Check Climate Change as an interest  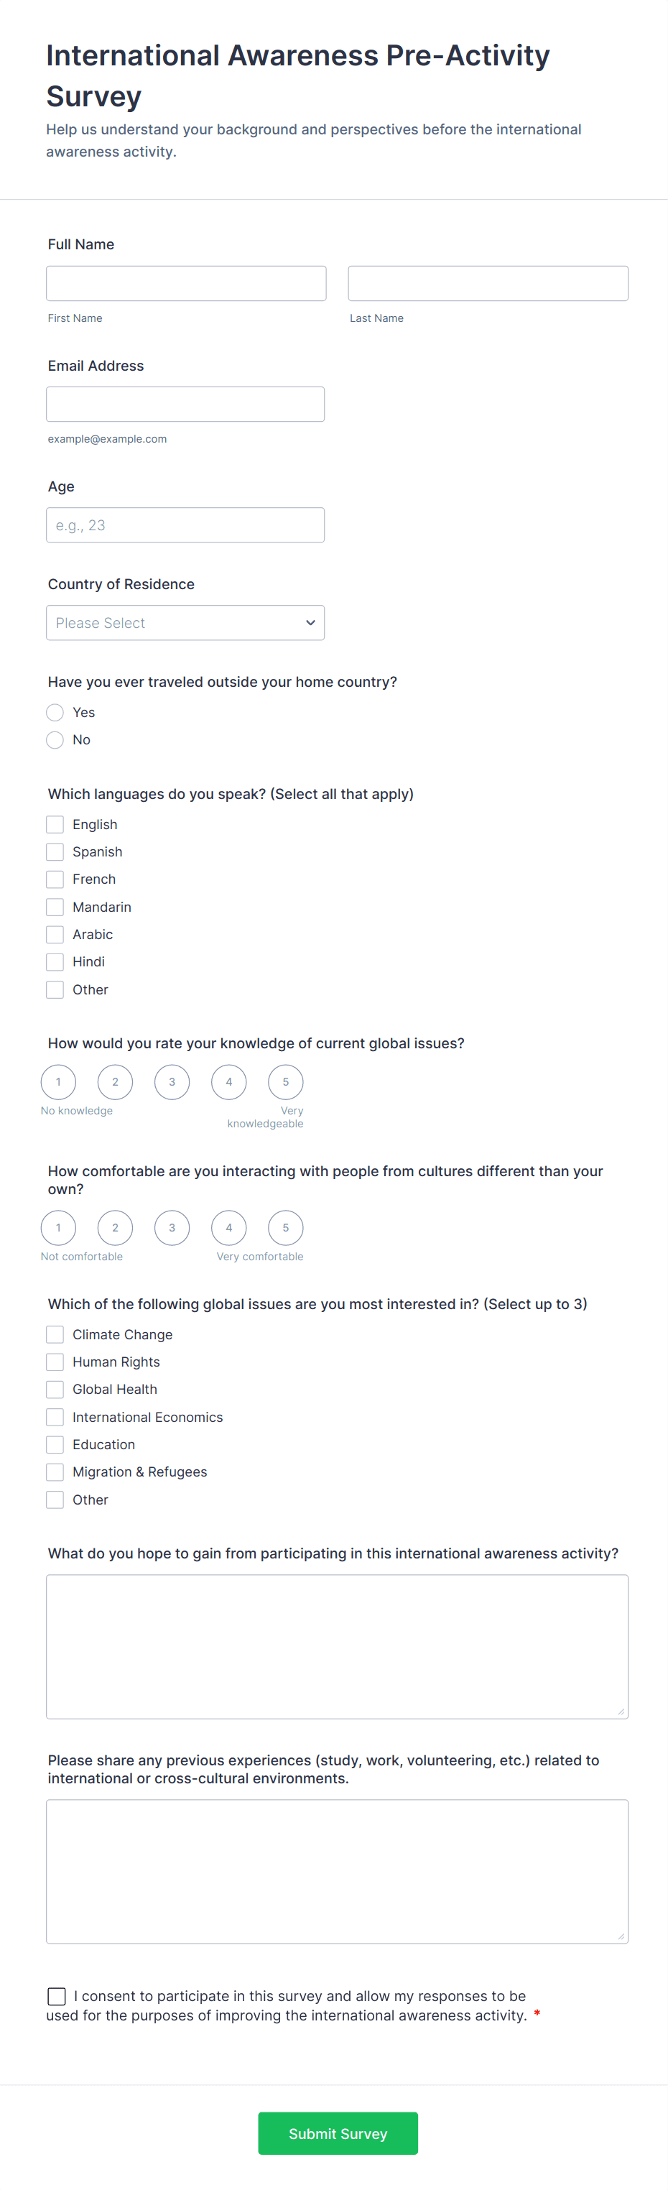55,1334
